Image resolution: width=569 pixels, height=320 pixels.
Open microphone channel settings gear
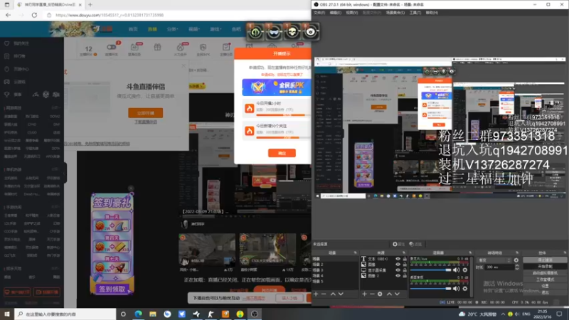point(465,270)
